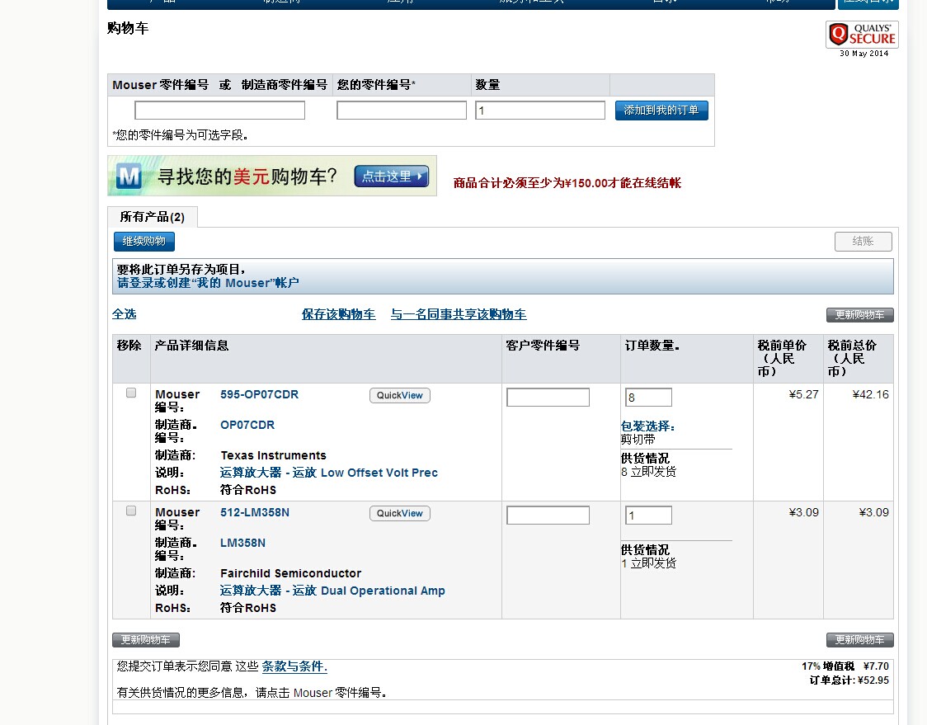Click the Texas Instruments manufacturer text
The width and height of the screenshot is (927, 725).
click(x=273, y=455)
